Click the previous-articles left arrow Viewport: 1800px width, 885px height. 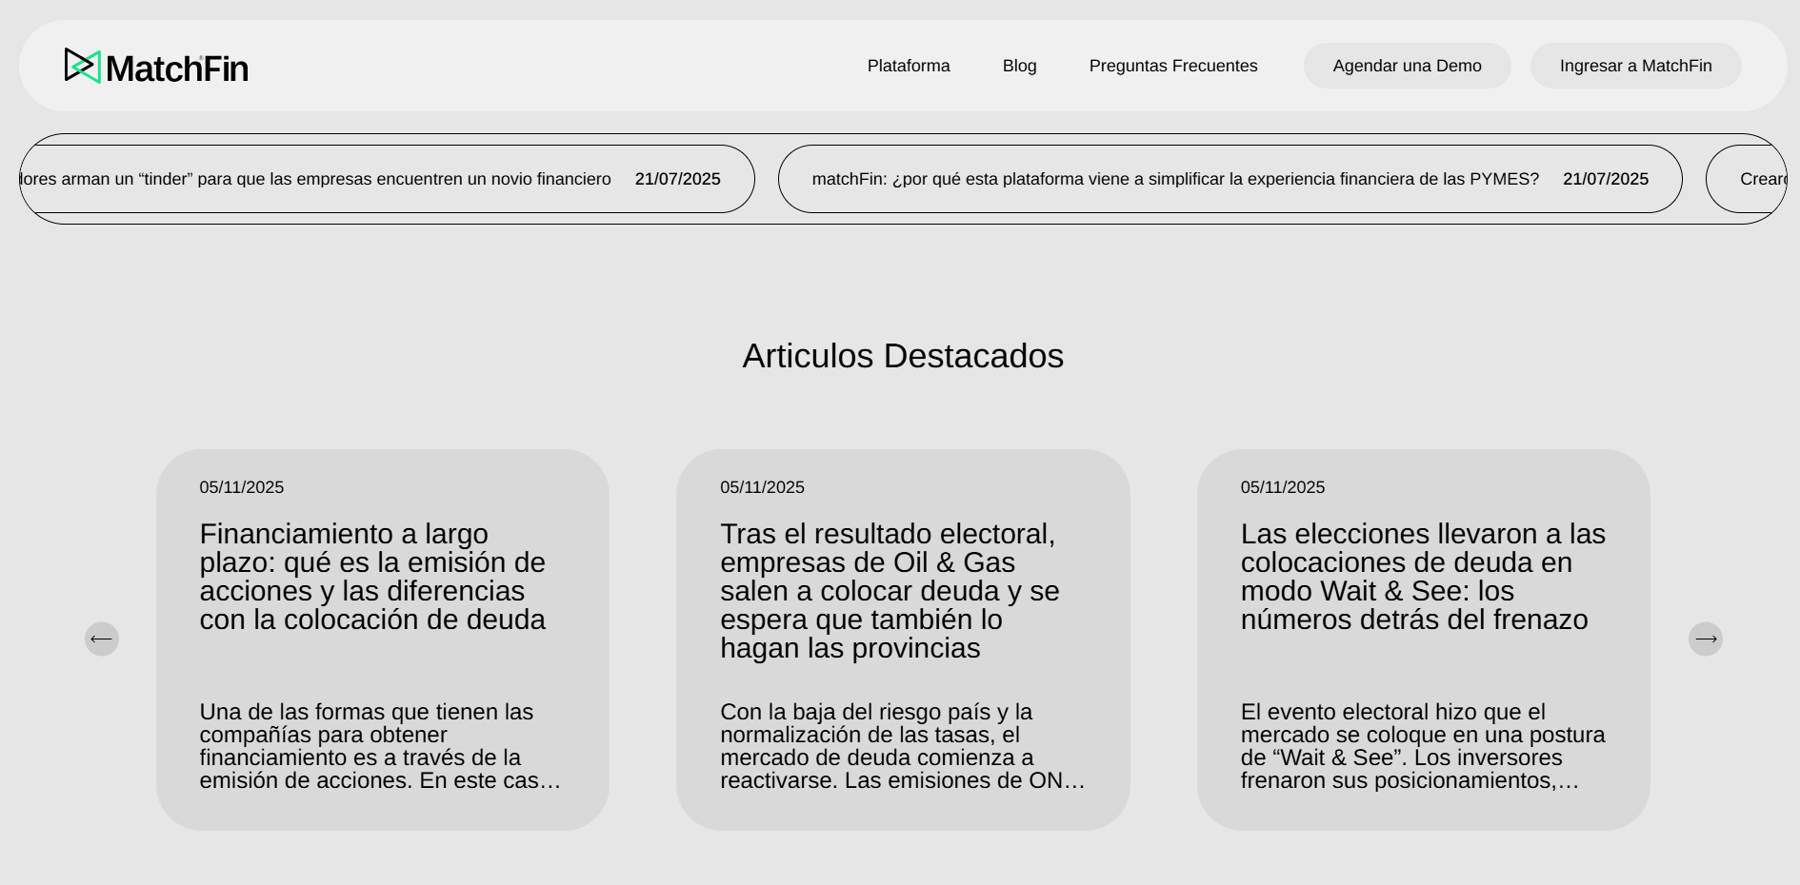click(102, 639)
